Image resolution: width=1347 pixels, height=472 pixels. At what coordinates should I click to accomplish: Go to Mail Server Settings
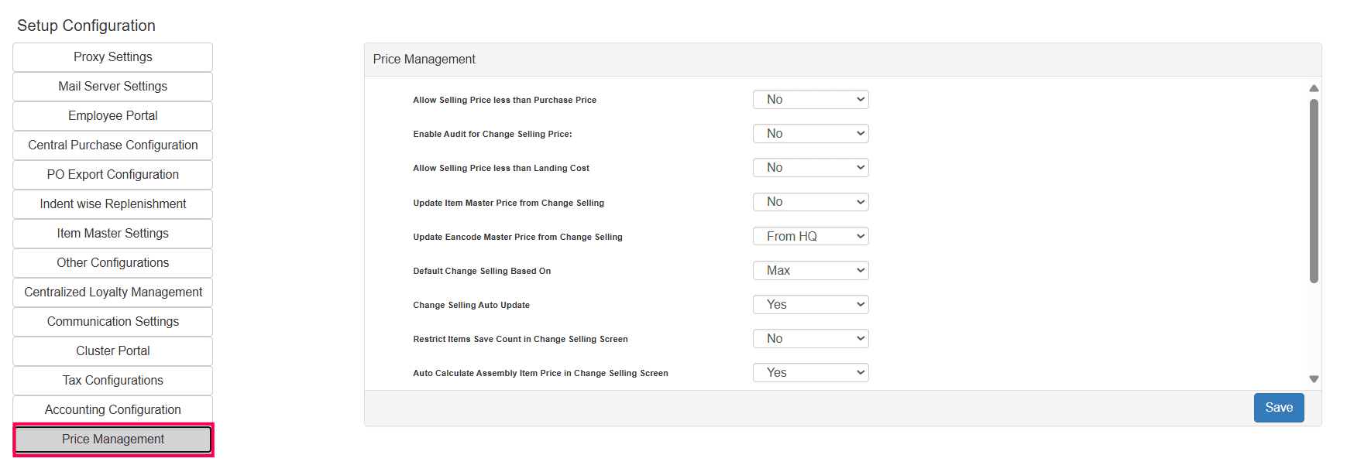[x=113, y=87]
